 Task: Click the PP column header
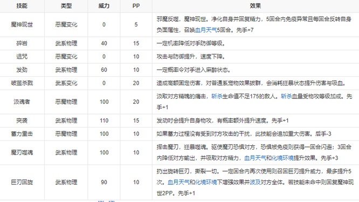[136, 6]
